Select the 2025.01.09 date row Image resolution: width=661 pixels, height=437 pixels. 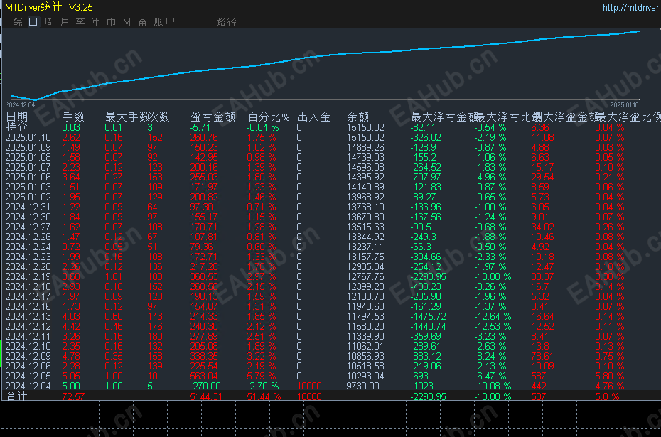pos(28,148)
